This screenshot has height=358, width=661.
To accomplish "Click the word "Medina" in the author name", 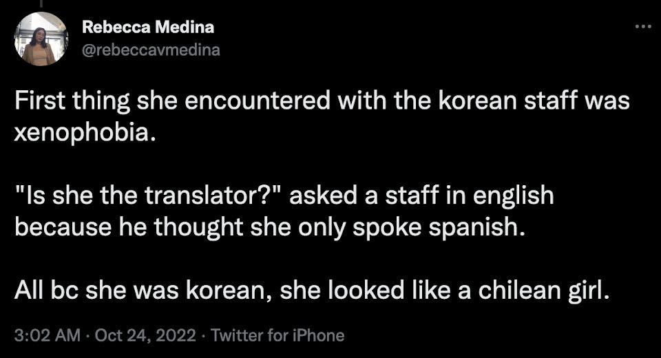I will pos(185,27).
